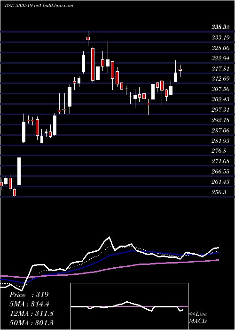Select the 317.81 price level label
This screenshot has height=330, width=235.
pyautogui.click(x=220, y=69)
